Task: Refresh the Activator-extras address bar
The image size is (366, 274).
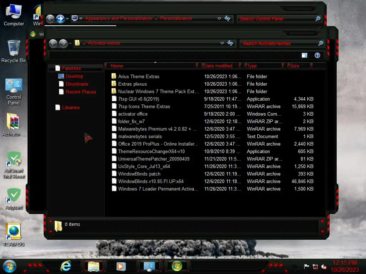Action: (x=230, y=43)
